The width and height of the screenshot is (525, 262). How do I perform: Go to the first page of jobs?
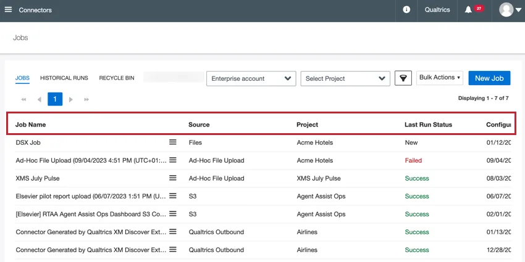pyautogui.click(x=23, y=99)
